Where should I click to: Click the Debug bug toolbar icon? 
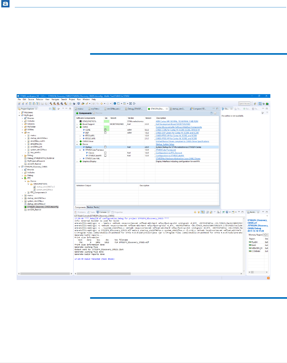coord(74,103)
